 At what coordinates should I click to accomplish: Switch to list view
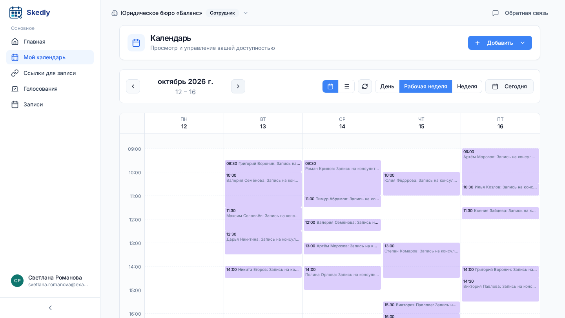click(346, 86)
